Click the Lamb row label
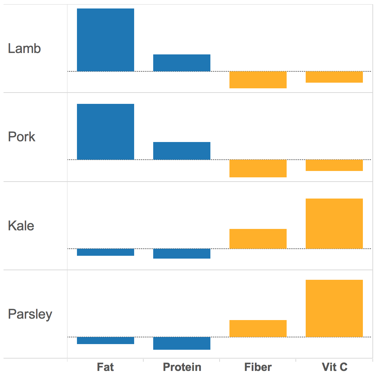Screen dimensions: 377x378 24,48
